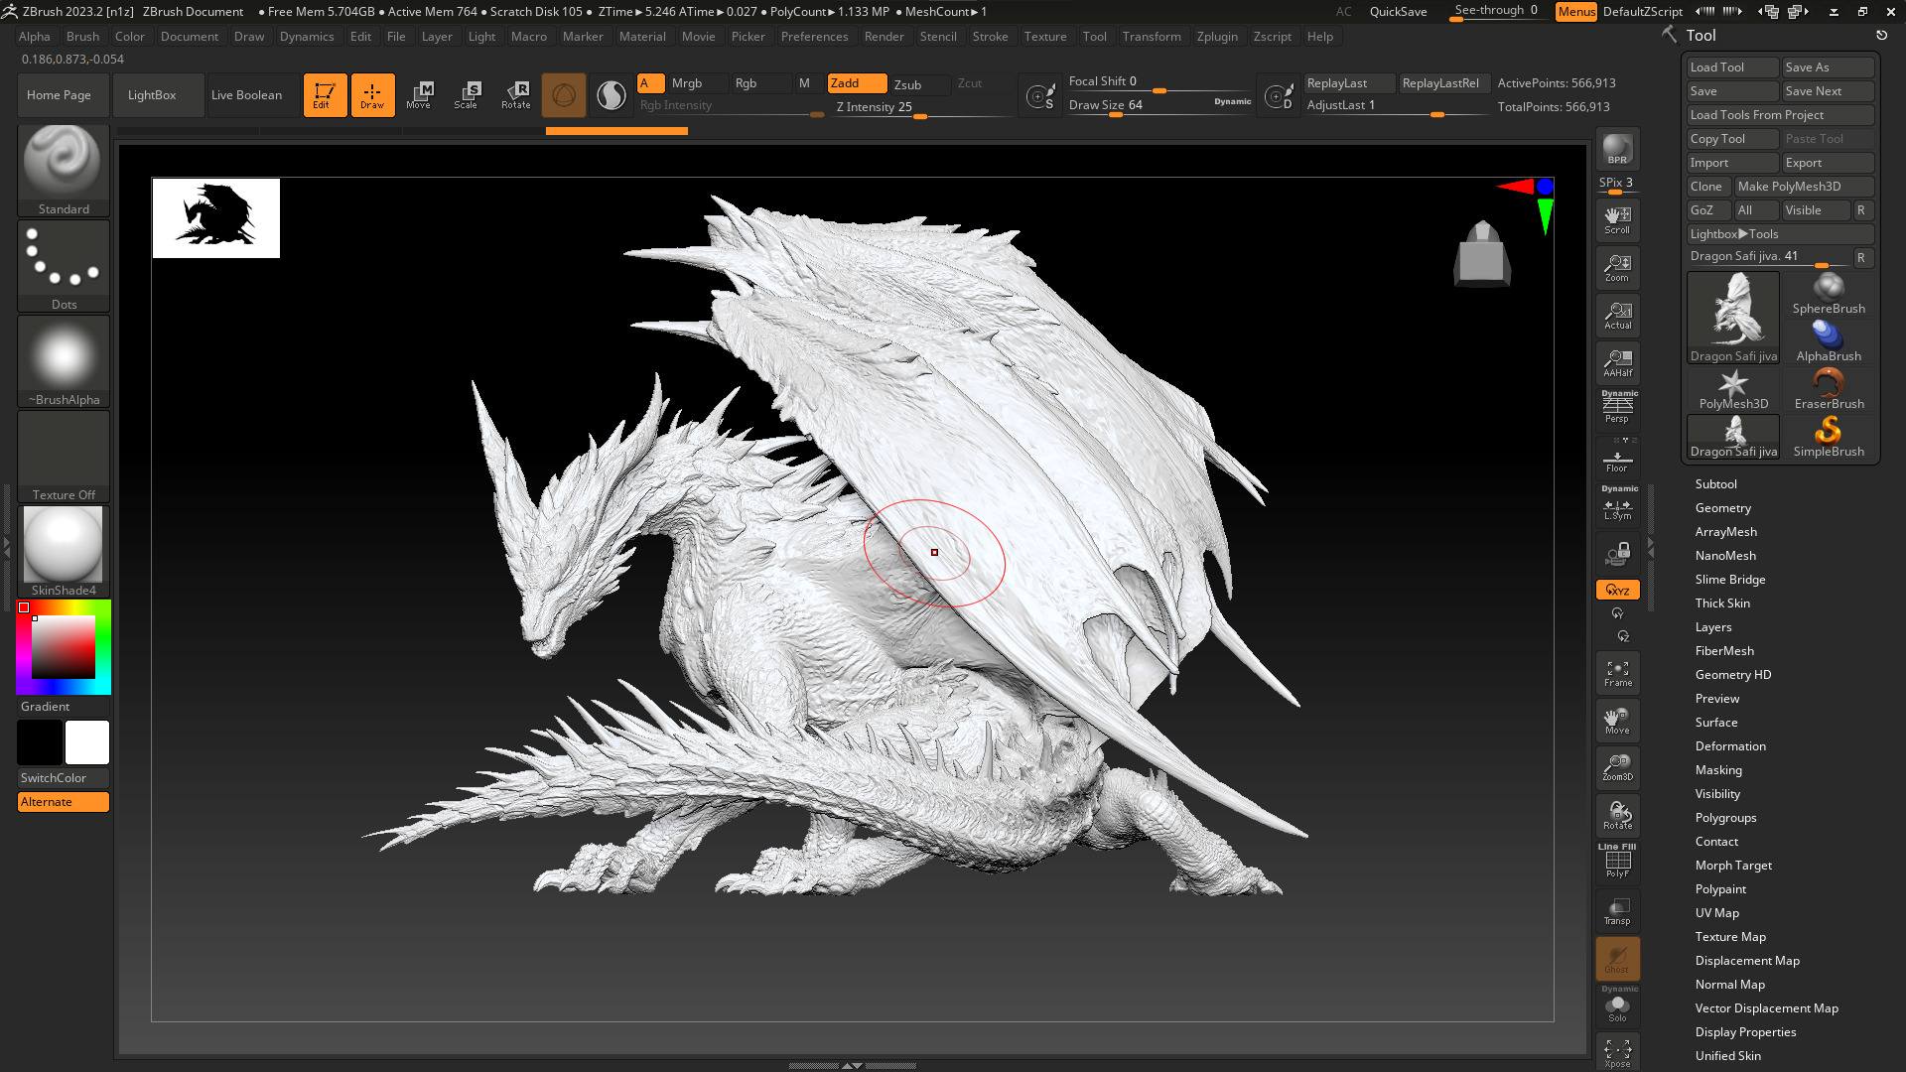
Task: Open the LightBox browser
Action: click(158, 95)
